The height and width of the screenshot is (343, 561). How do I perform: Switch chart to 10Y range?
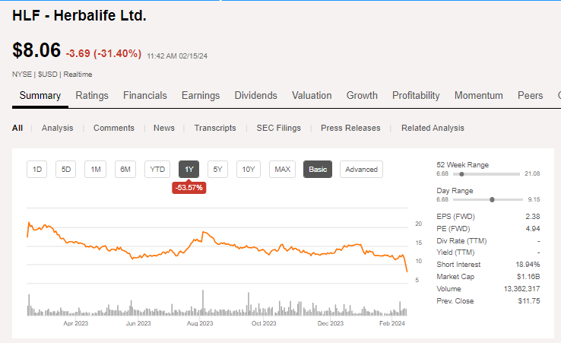[249, 170]
